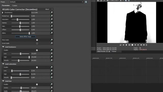This screenshot has width=163, height=92.
Task: Click the help question mark button
Action: (x=52, y=9)
